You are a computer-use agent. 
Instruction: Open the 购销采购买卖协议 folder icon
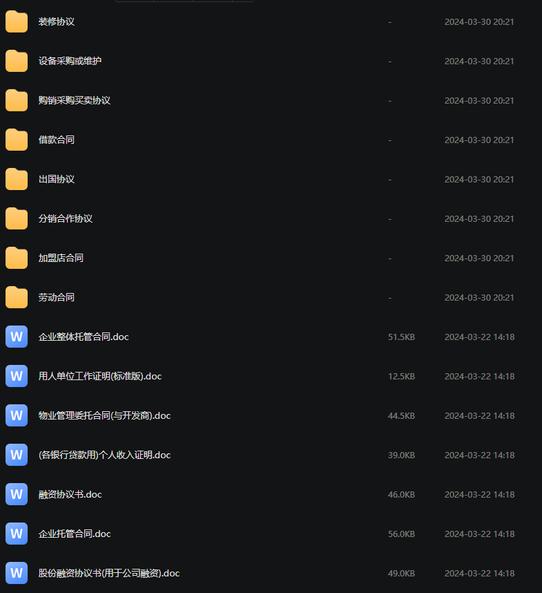(x=17, y=100)
